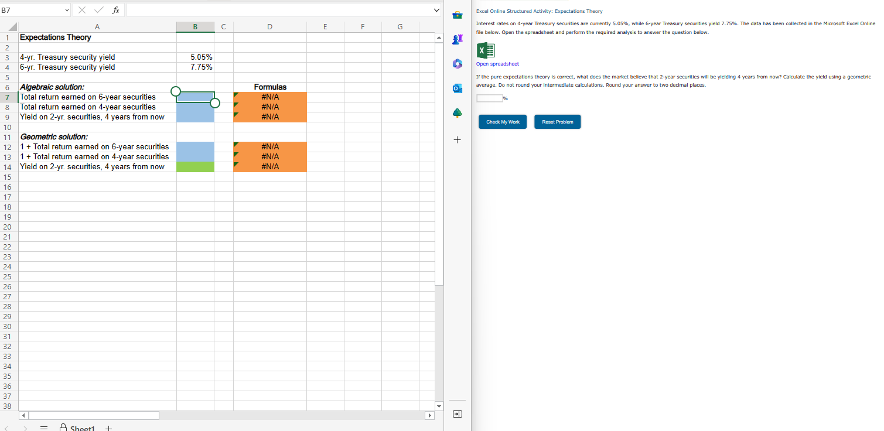The height and width of the screenshot is (431, 884).
Task: Open the Insert Function fx button
Action: tap(116, 10)
